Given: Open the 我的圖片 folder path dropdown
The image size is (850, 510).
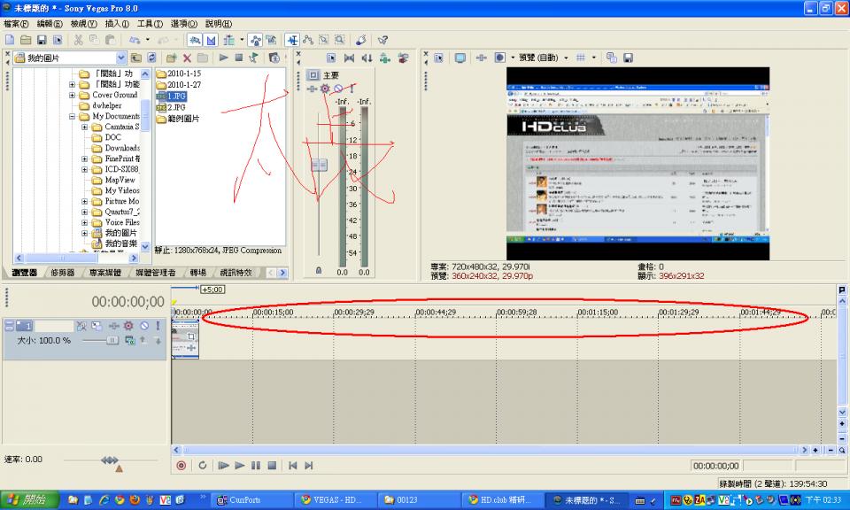Looking at the screenshot, I should (120, 58).
